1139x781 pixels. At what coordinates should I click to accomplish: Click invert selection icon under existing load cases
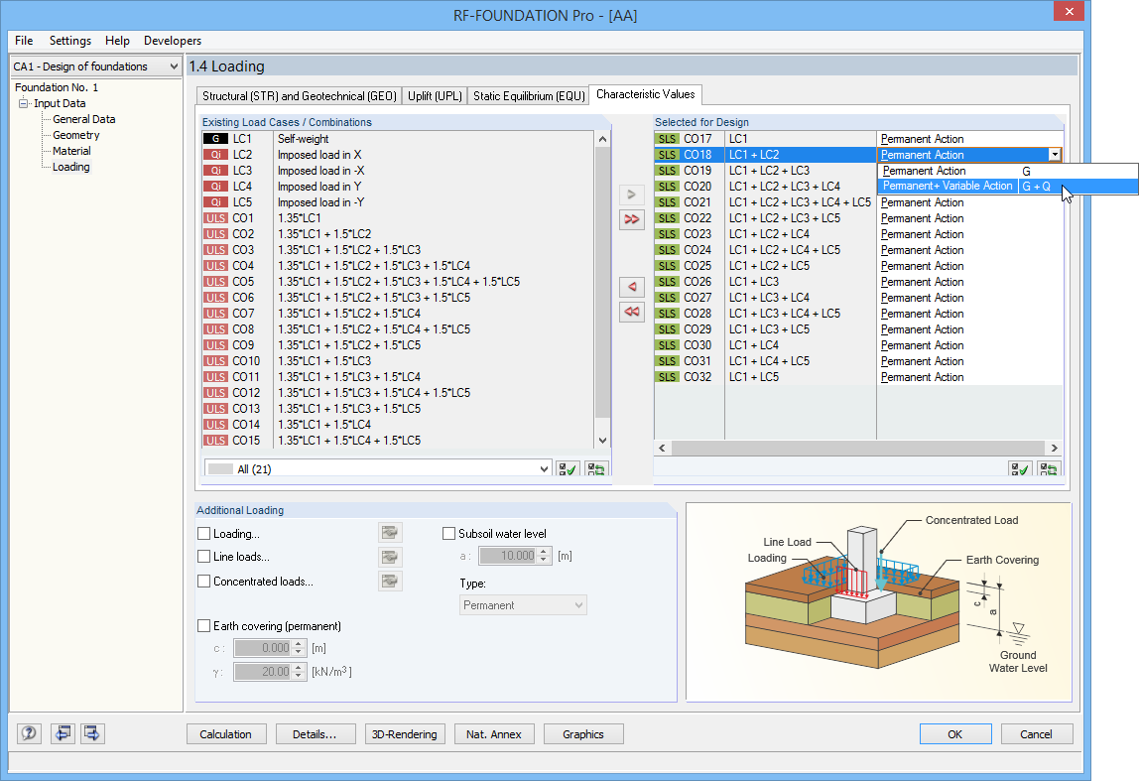click(x=596, y=469)
